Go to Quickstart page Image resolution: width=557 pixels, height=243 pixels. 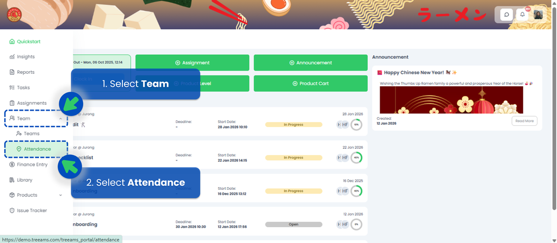tap(28, 41)
